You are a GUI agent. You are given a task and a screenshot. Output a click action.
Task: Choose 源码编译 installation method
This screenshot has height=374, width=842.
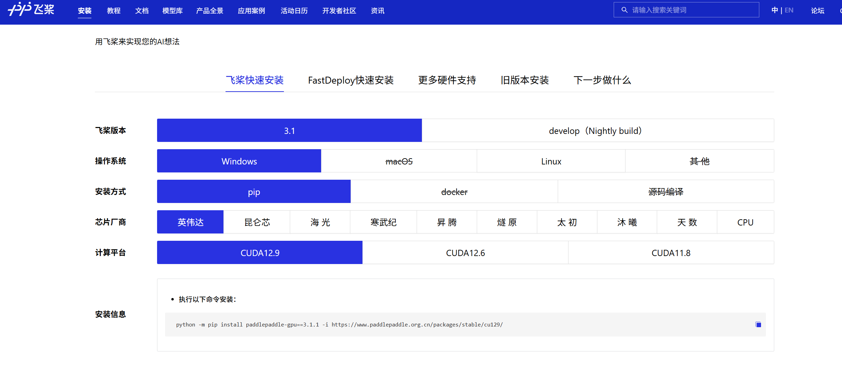coord(665,192)
